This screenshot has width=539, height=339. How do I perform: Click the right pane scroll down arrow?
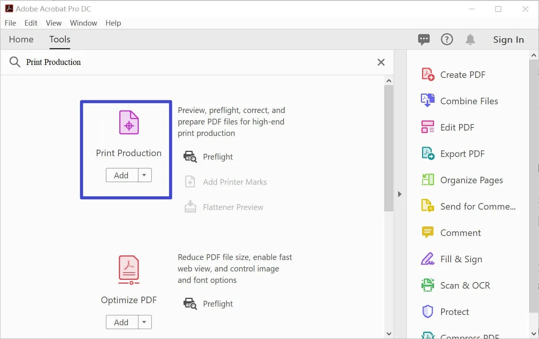(x=534, y=334)
